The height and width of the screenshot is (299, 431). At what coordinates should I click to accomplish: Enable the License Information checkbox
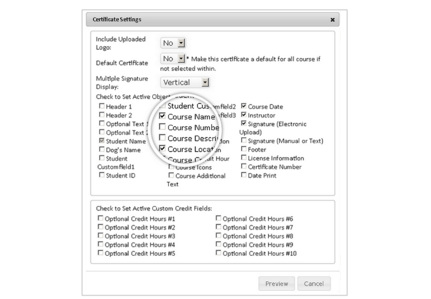(x=244, y=157)
